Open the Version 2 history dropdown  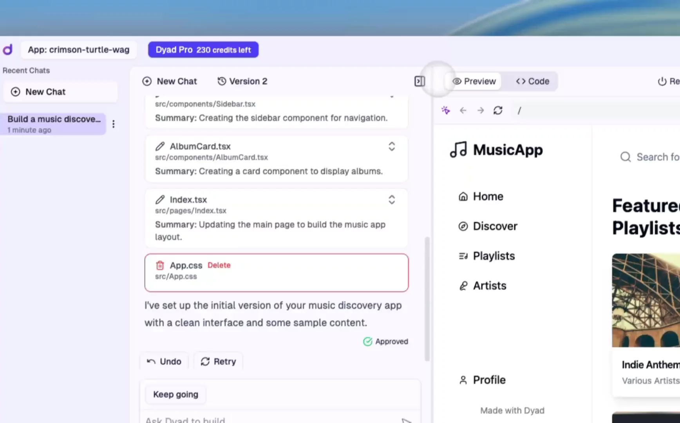242,81
